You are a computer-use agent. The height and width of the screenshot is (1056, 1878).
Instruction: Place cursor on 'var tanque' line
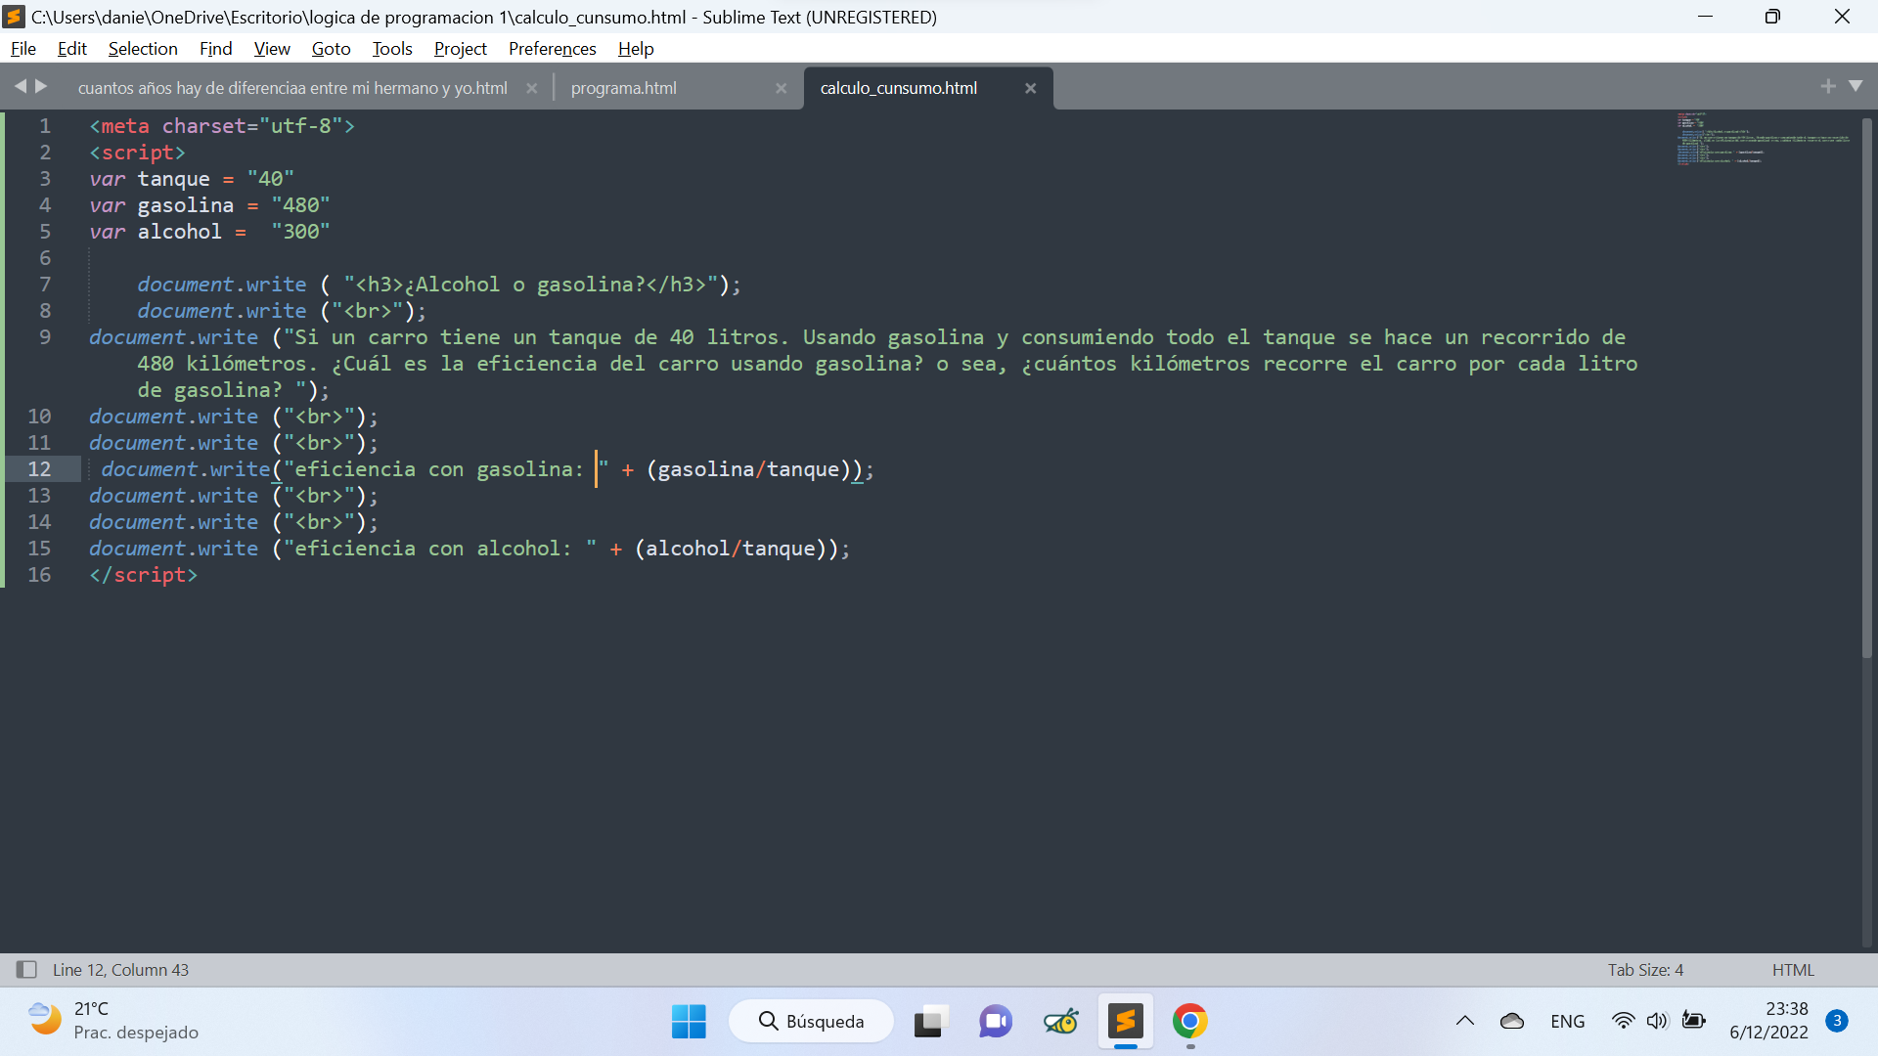click(x=192, y=179)
